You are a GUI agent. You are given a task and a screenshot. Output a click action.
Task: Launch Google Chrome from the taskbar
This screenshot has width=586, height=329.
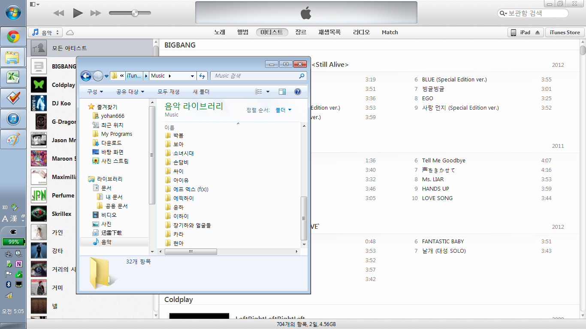tap(13, 37)
